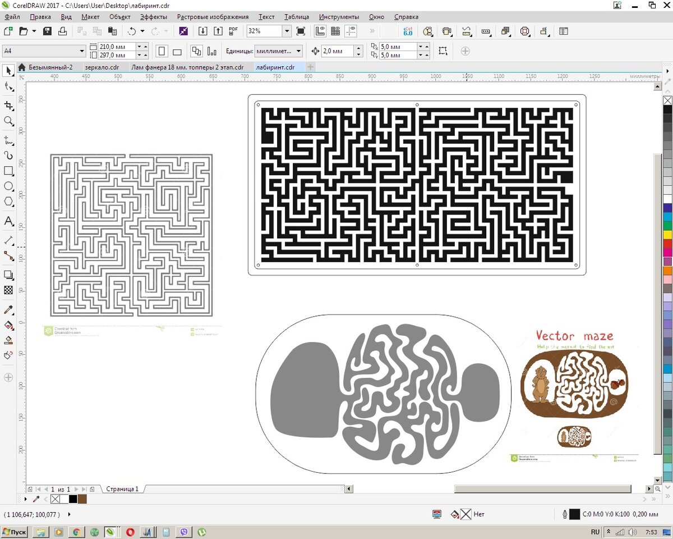Toggle portrait page orientation
673x539 pixels.
coord(162,52)
